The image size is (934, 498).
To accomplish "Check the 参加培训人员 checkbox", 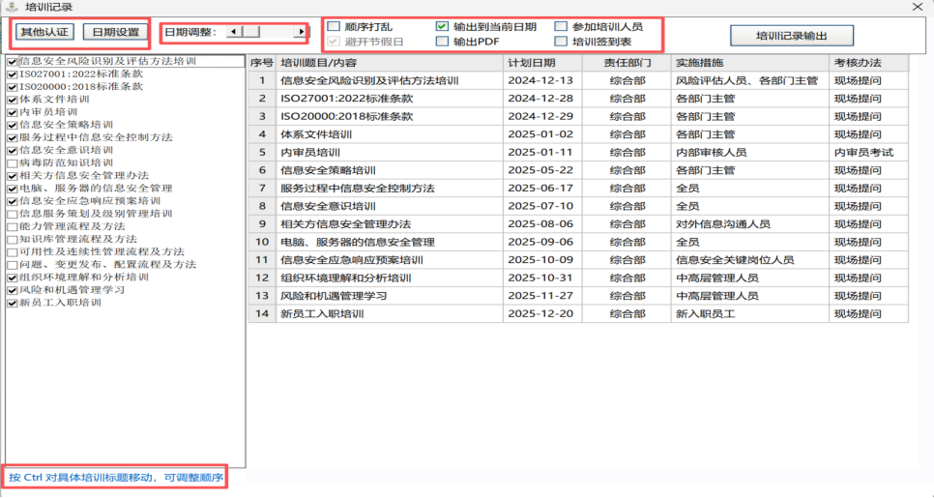I will coord(561,26).
